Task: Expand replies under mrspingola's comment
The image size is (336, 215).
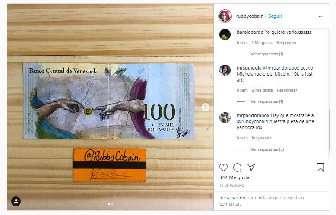Action: pyautogui.click(x=267, y=101)
